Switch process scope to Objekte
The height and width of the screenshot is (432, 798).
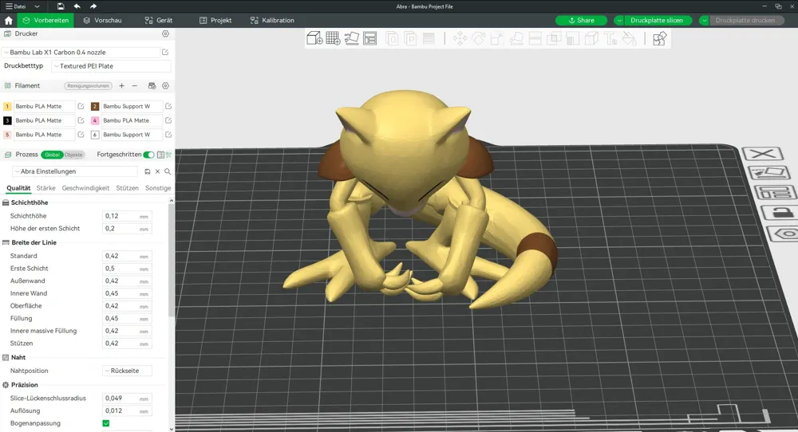point(73,155)
